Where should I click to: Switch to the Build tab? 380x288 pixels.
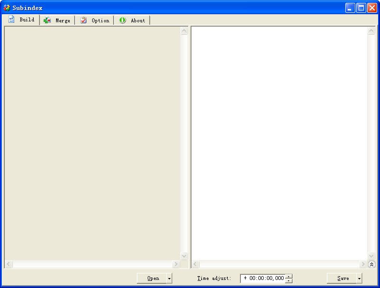[x=22, y=20]
